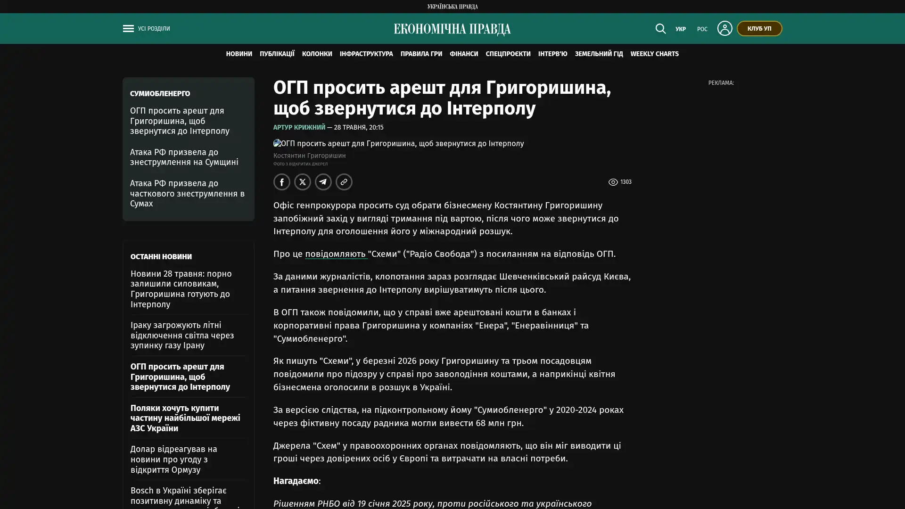The height and width of the screenshot is (509, 905).
Task: Go to НОВИНИ section
Action: [x=239, y=54]
